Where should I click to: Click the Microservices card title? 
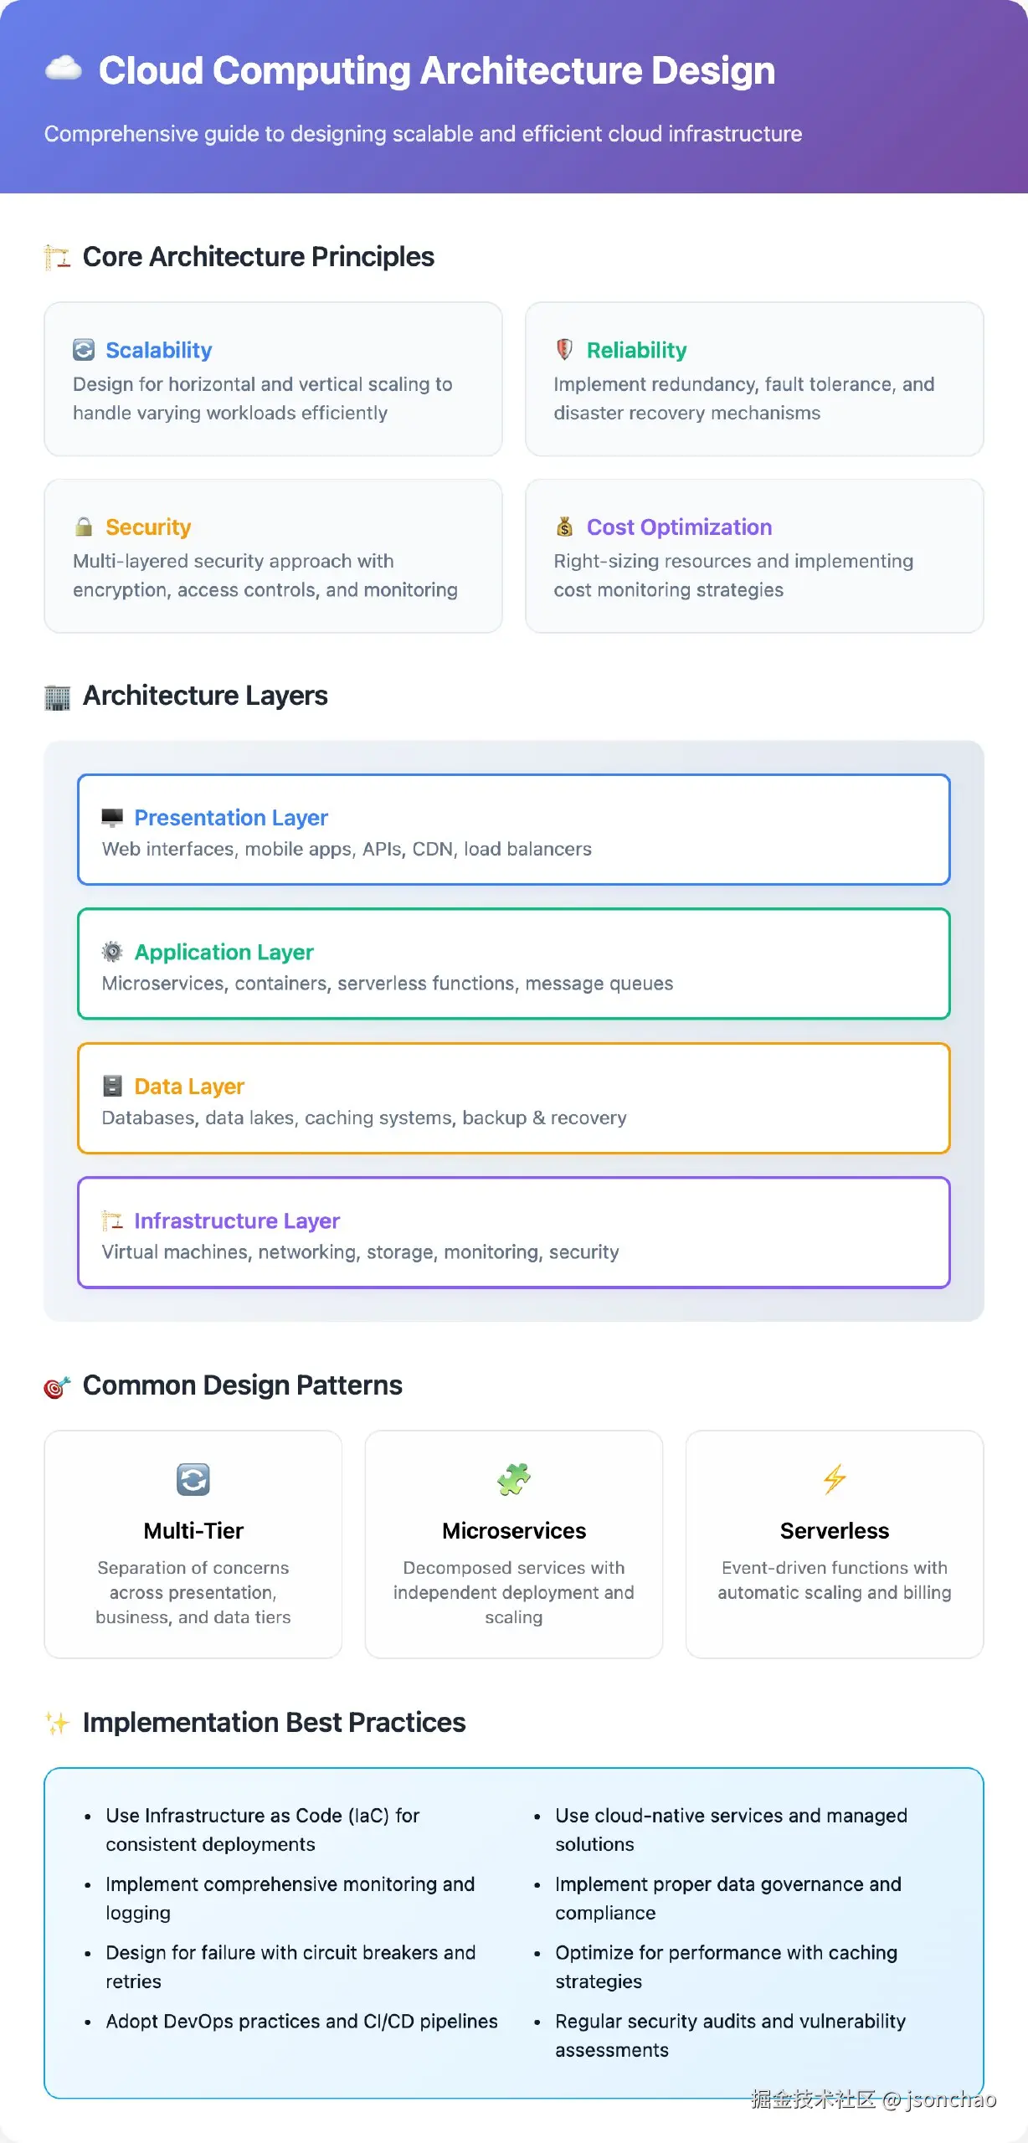pyautogui.click(x=514, y=1530)
